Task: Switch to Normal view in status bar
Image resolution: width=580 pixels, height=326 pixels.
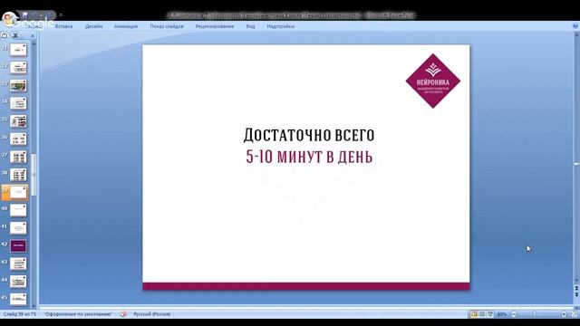Action: pyautogui.click(x=474, y=314)
